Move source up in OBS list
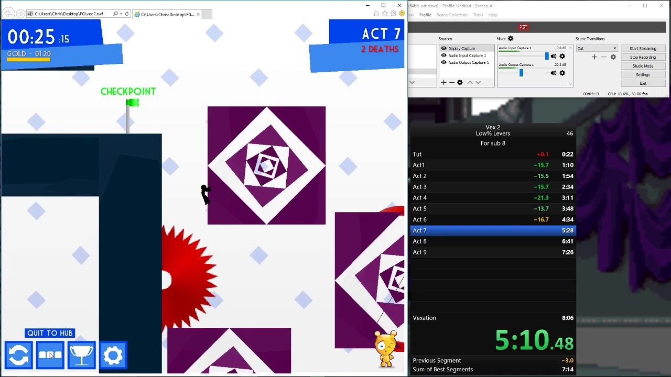 point(470,82)
